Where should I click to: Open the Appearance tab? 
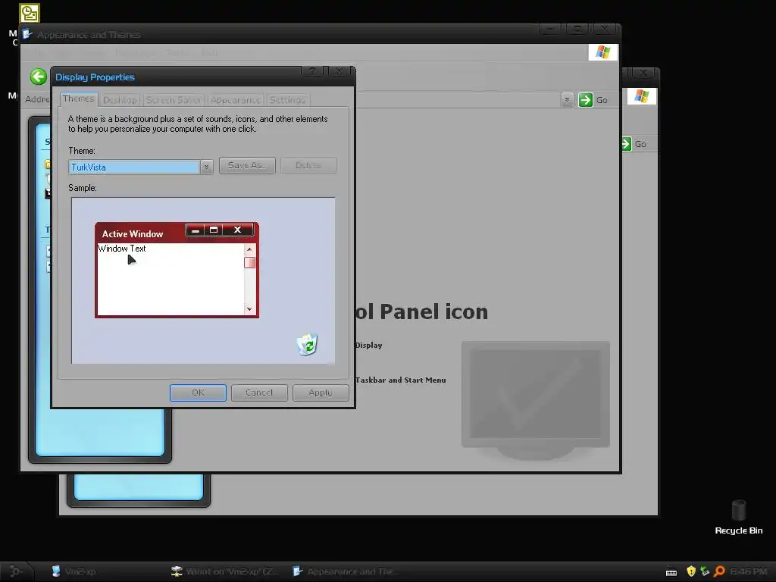(x=235, y=100)
